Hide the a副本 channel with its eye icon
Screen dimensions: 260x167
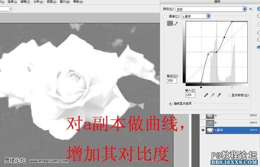click(203, 130)
